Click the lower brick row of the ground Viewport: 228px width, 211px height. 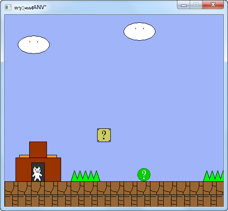[114, 201]
